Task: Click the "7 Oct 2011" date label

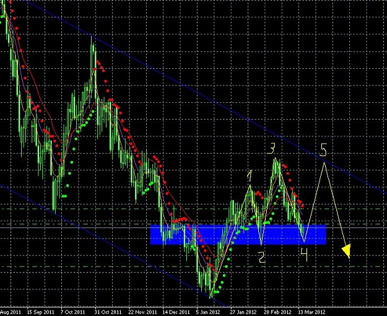Action: [72, 312]
